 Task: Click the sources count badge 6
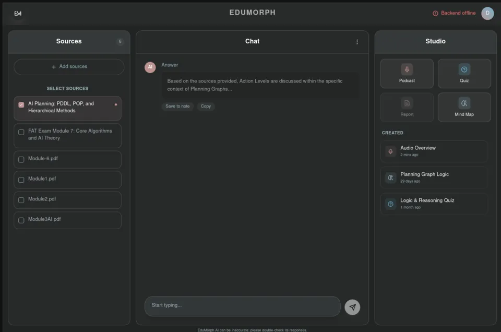(120, 41)
